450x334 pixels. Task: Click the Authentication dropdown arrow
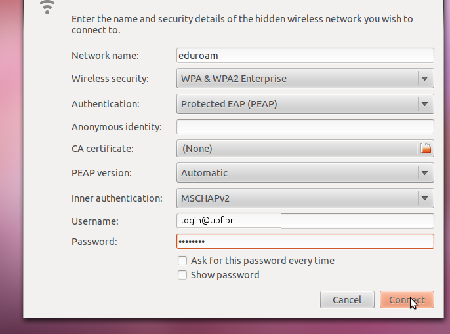425,104
